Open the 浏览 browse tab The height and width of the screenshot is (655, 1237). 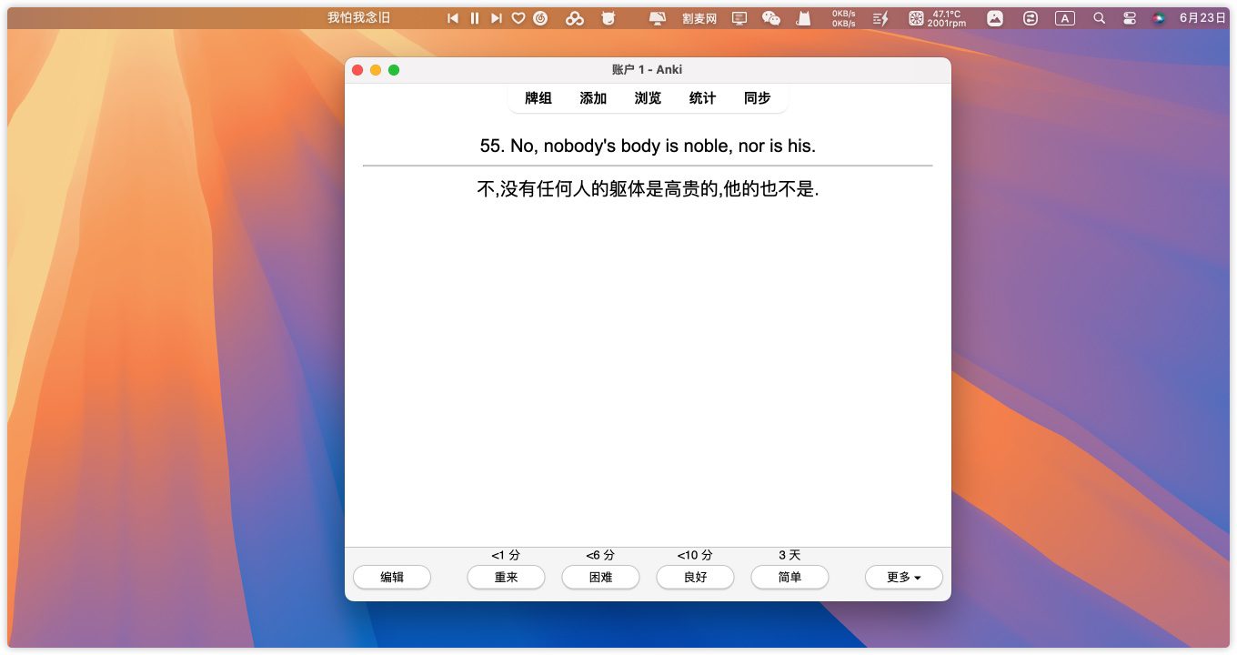(648, 98)
